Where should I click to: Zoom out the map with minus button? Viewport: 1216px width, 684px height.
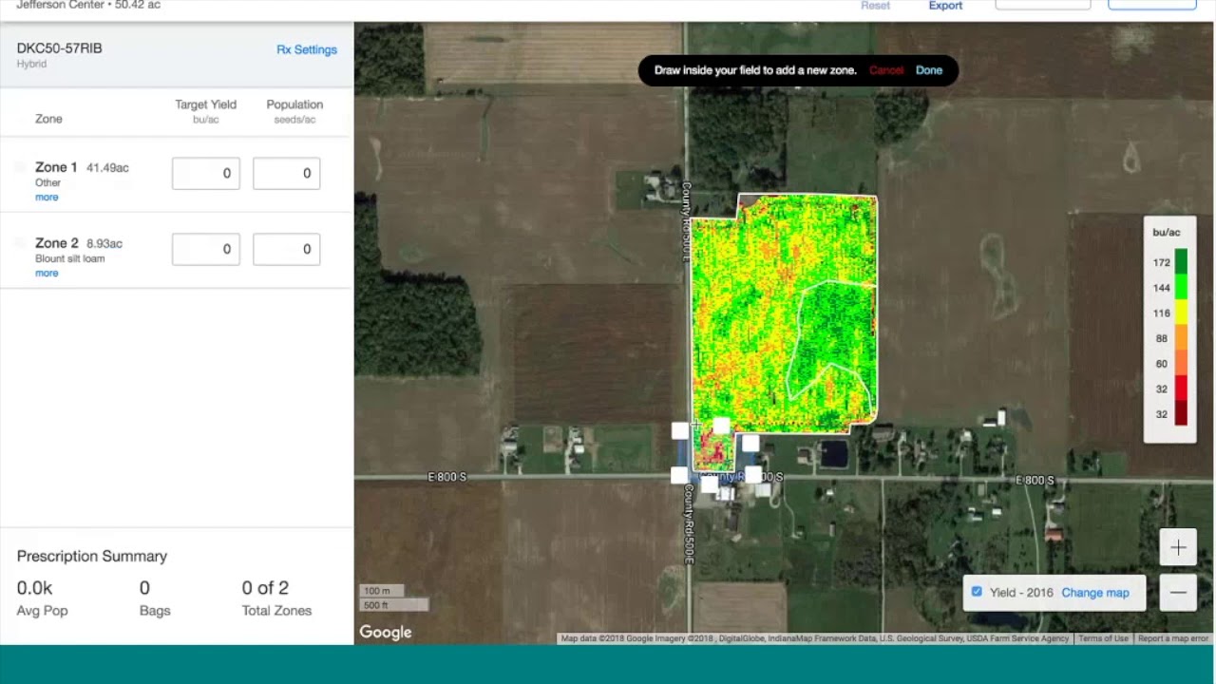click(1178, 592)
